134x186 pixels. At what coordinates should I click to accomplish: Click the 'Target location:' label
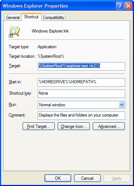pyautogui.click(x=22, y=56)
